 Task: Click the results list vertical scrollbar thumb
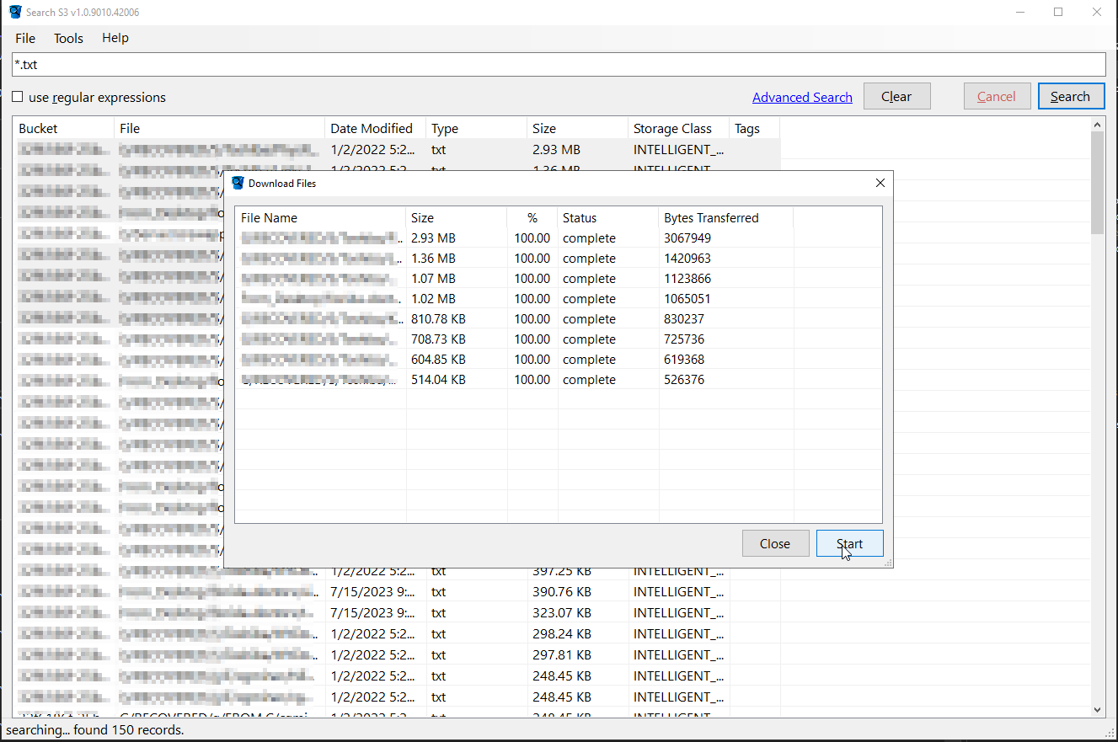click(x=1097, y=182)
